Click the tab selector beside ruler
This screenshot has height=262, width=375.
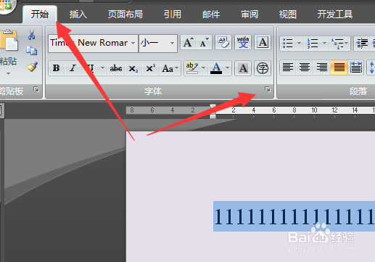pos(1,110)
